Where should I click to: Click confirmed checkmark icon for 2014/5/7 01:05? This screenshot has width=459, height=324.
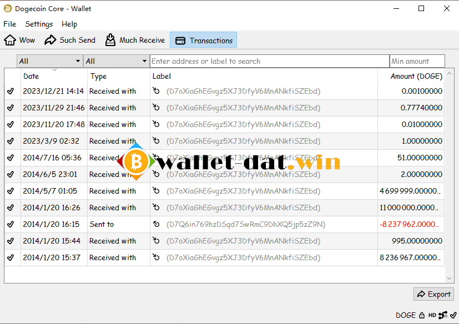tap(11, 191)
